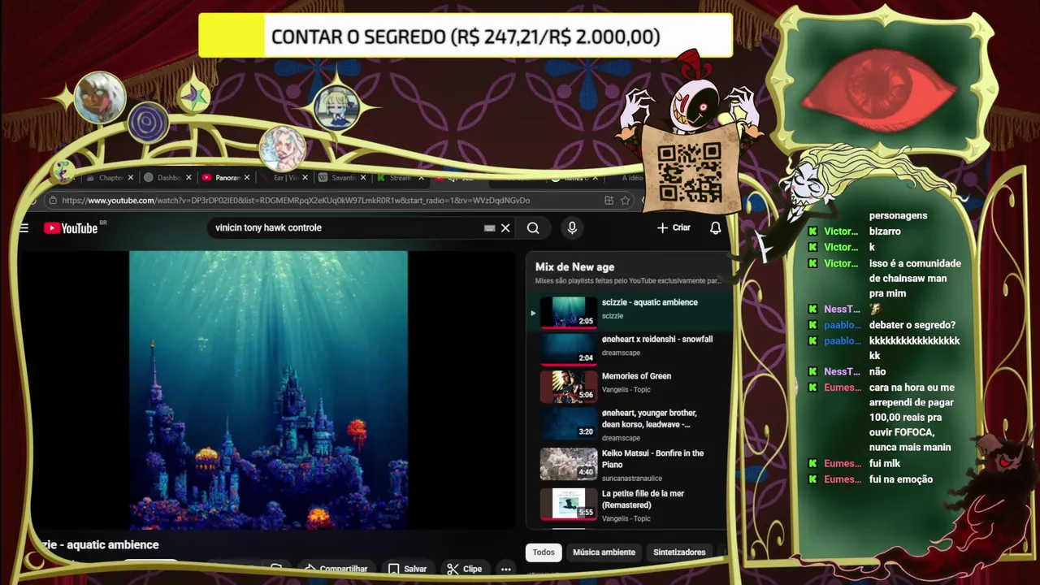This screenshot has height=585, width=1040.
Task: Select the Sintetizadores filter chip
Action: [x=679, y=552]
